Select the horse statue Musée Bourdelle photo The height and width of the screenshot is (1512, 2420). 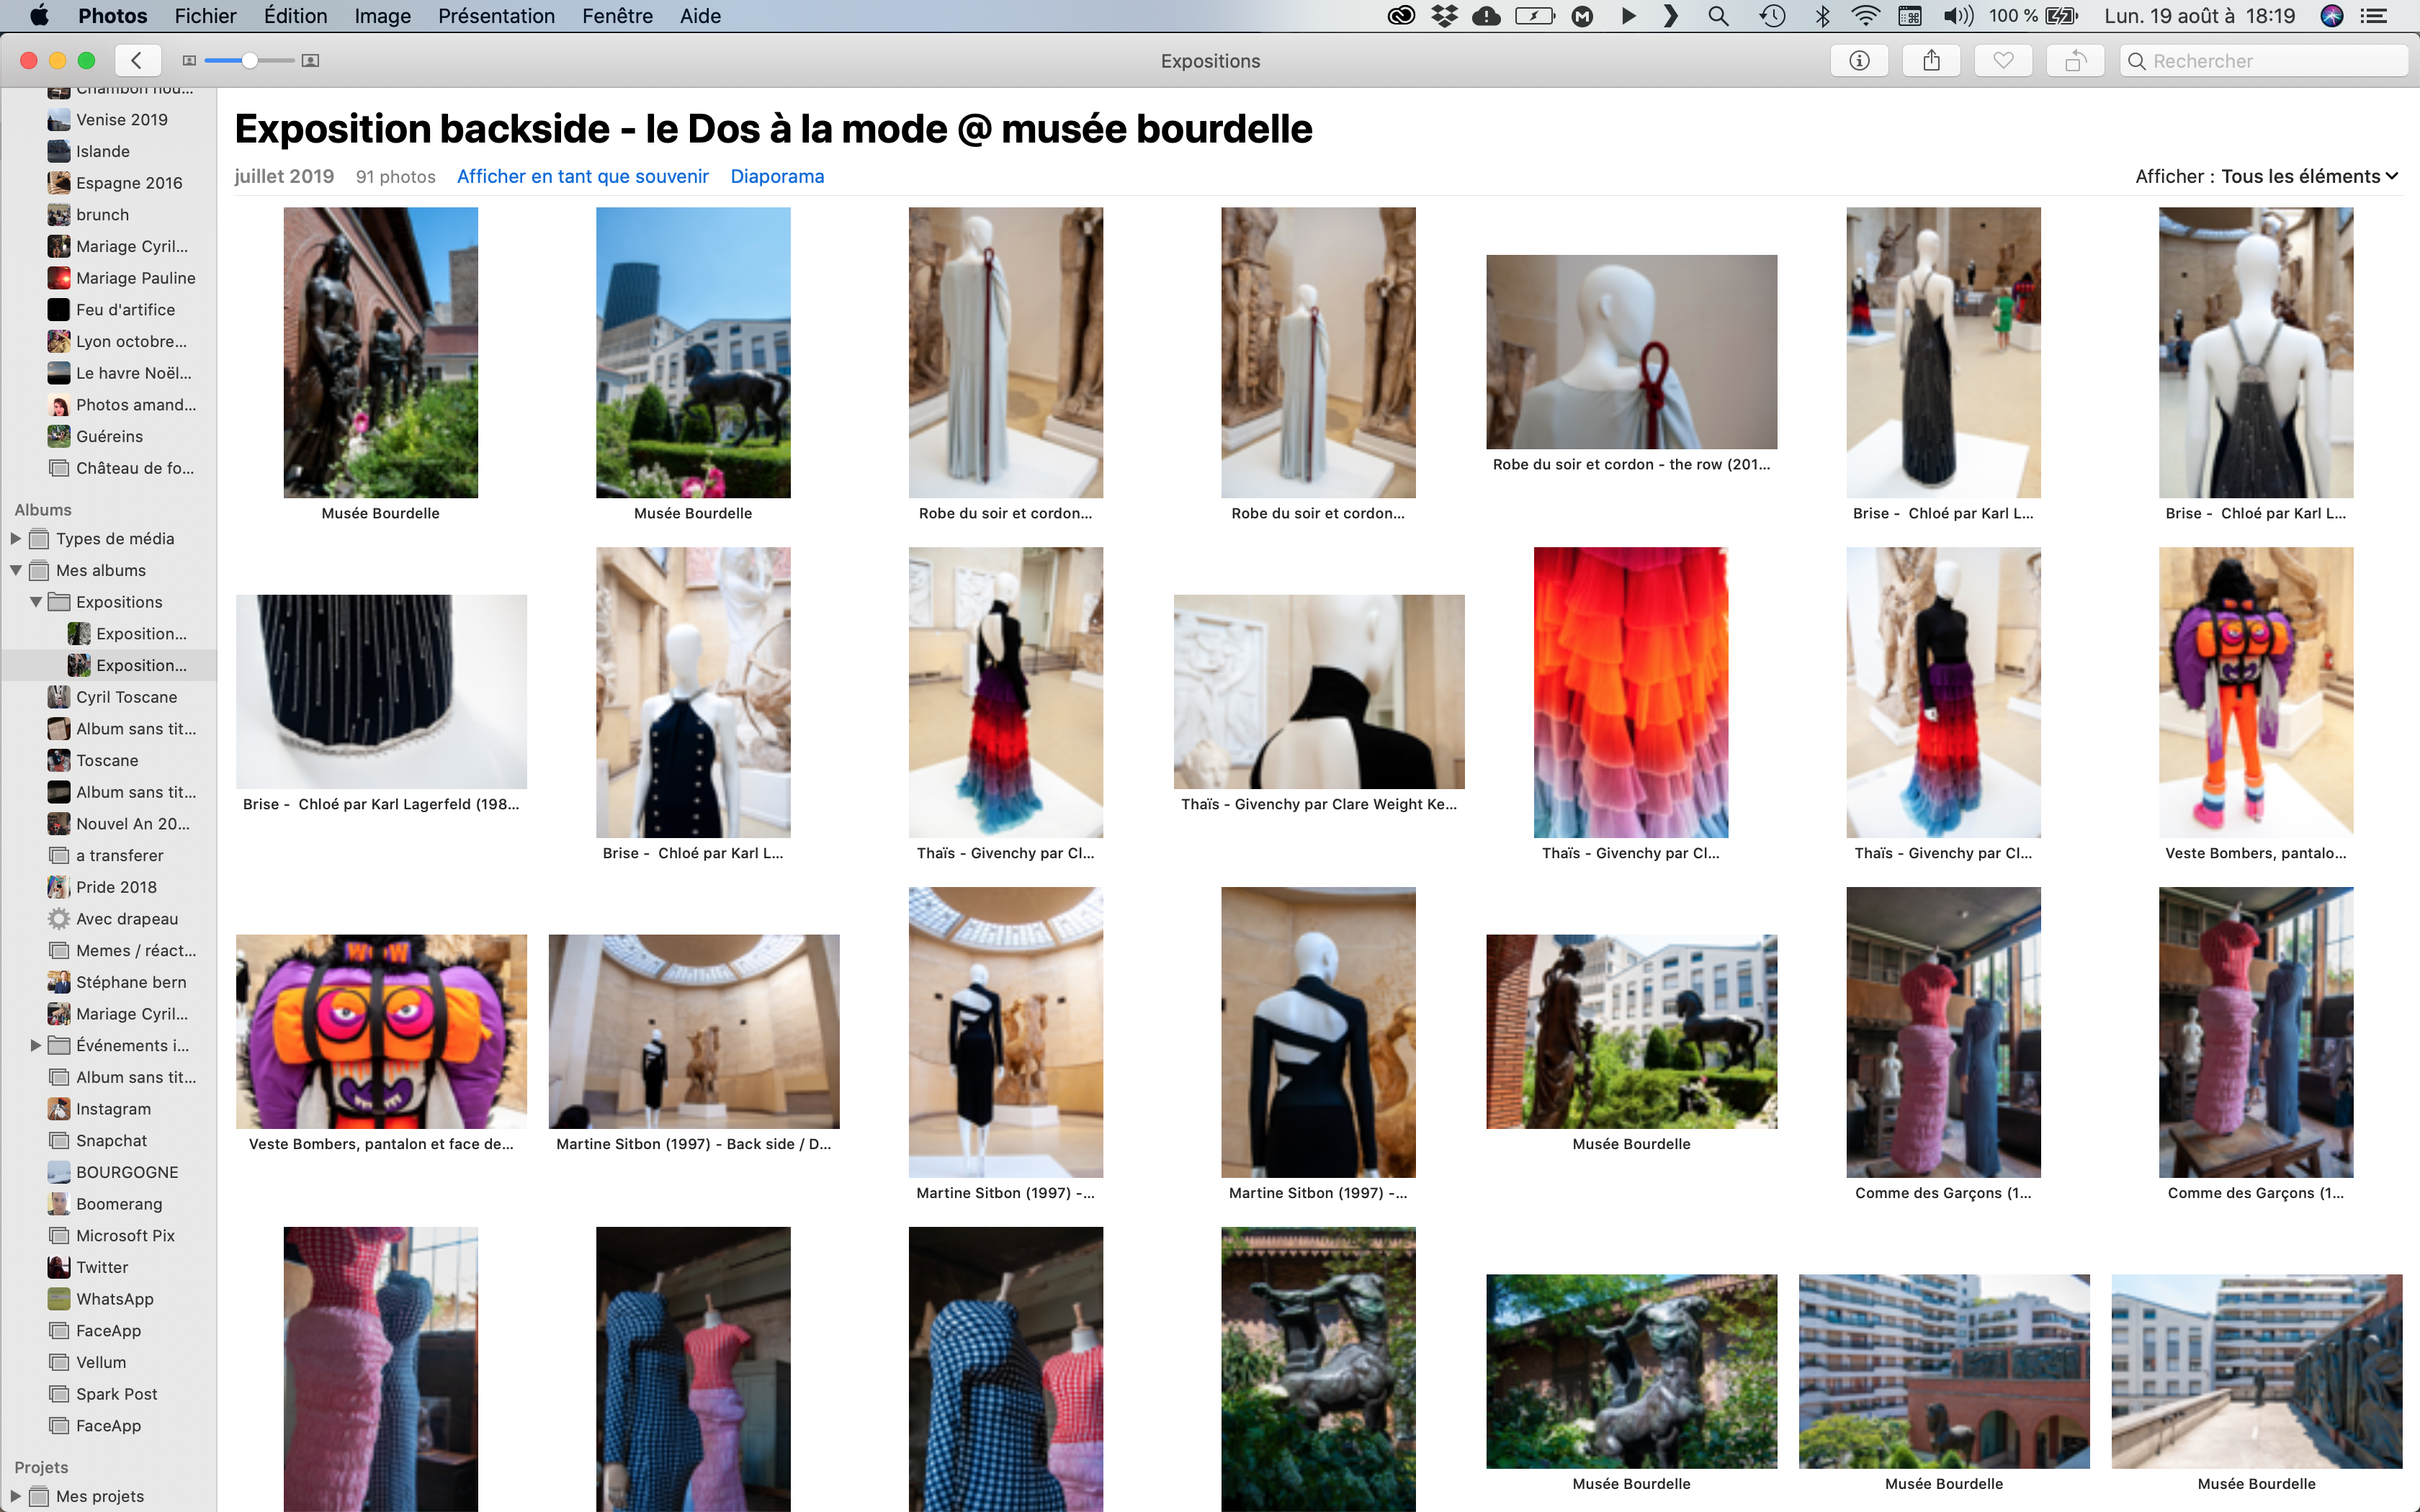pyautogui.click(x=693, y=352)
